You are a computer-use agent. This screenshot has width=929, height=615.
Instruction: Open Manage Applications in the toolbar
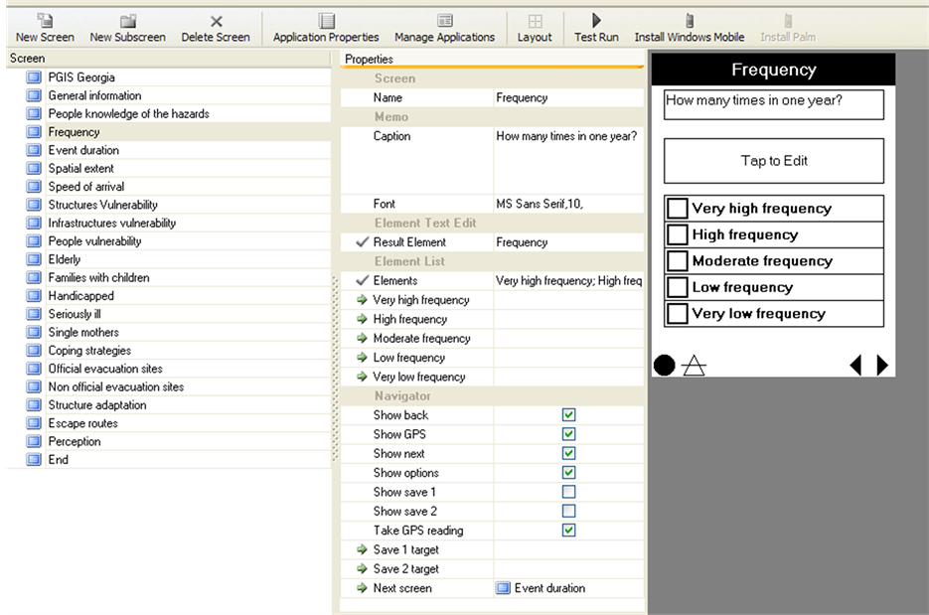point(444,21)
